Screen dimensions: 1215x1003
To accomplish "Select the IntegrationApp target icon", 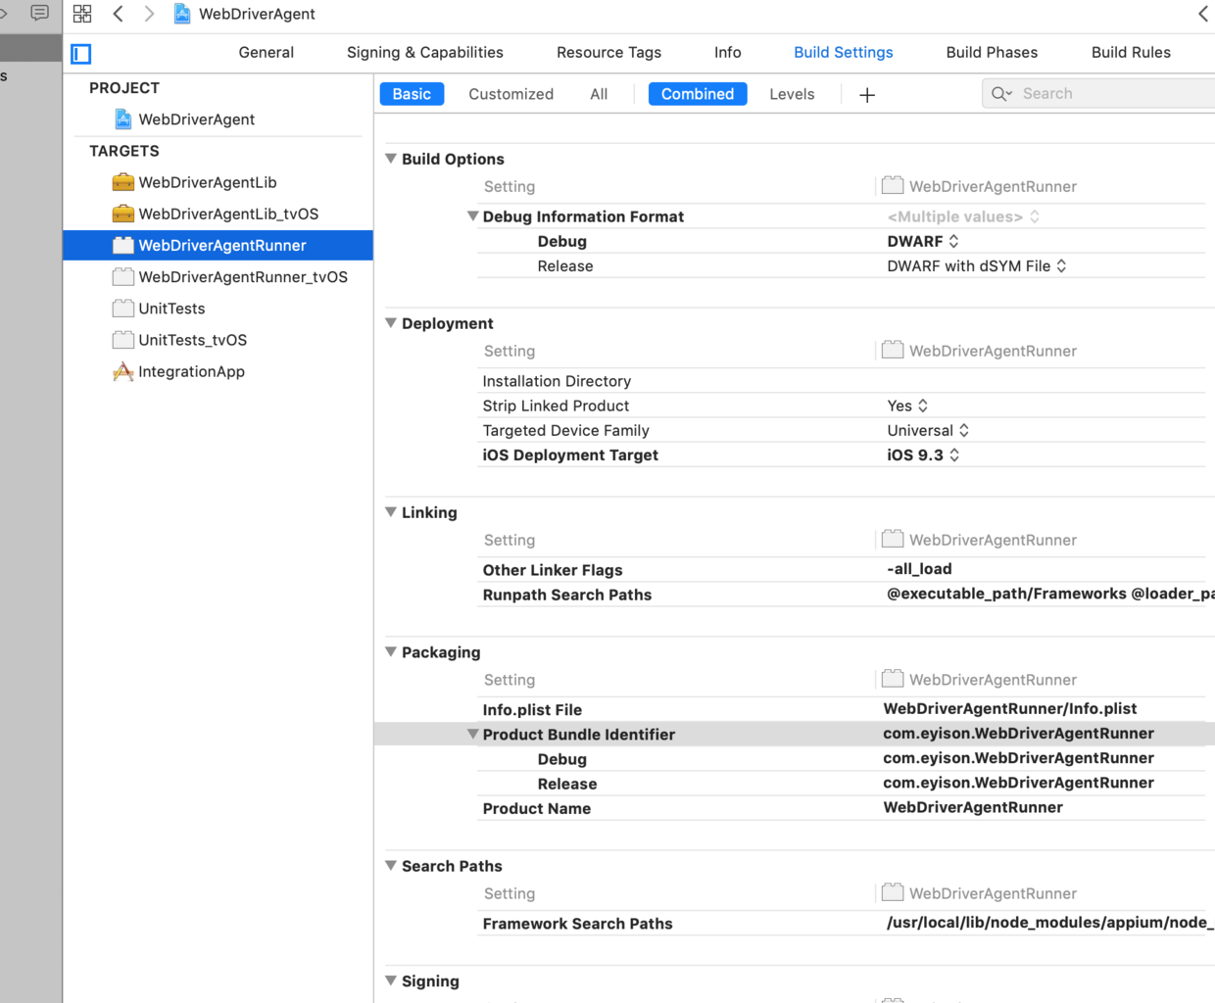I will point(122,371).
